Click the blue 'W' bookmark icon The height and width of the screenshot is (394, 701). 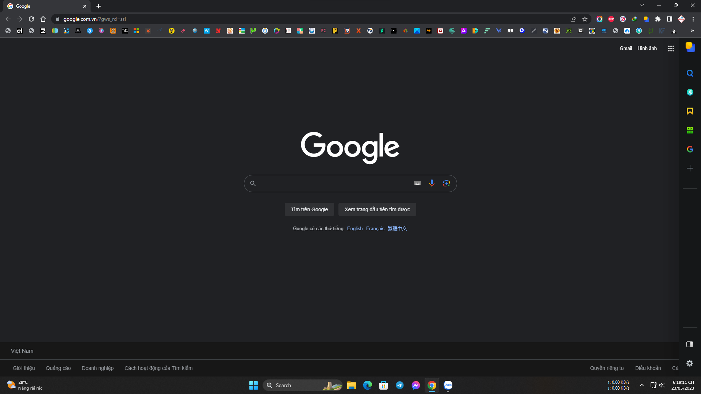pyautogui.click(x=207, y=31)
